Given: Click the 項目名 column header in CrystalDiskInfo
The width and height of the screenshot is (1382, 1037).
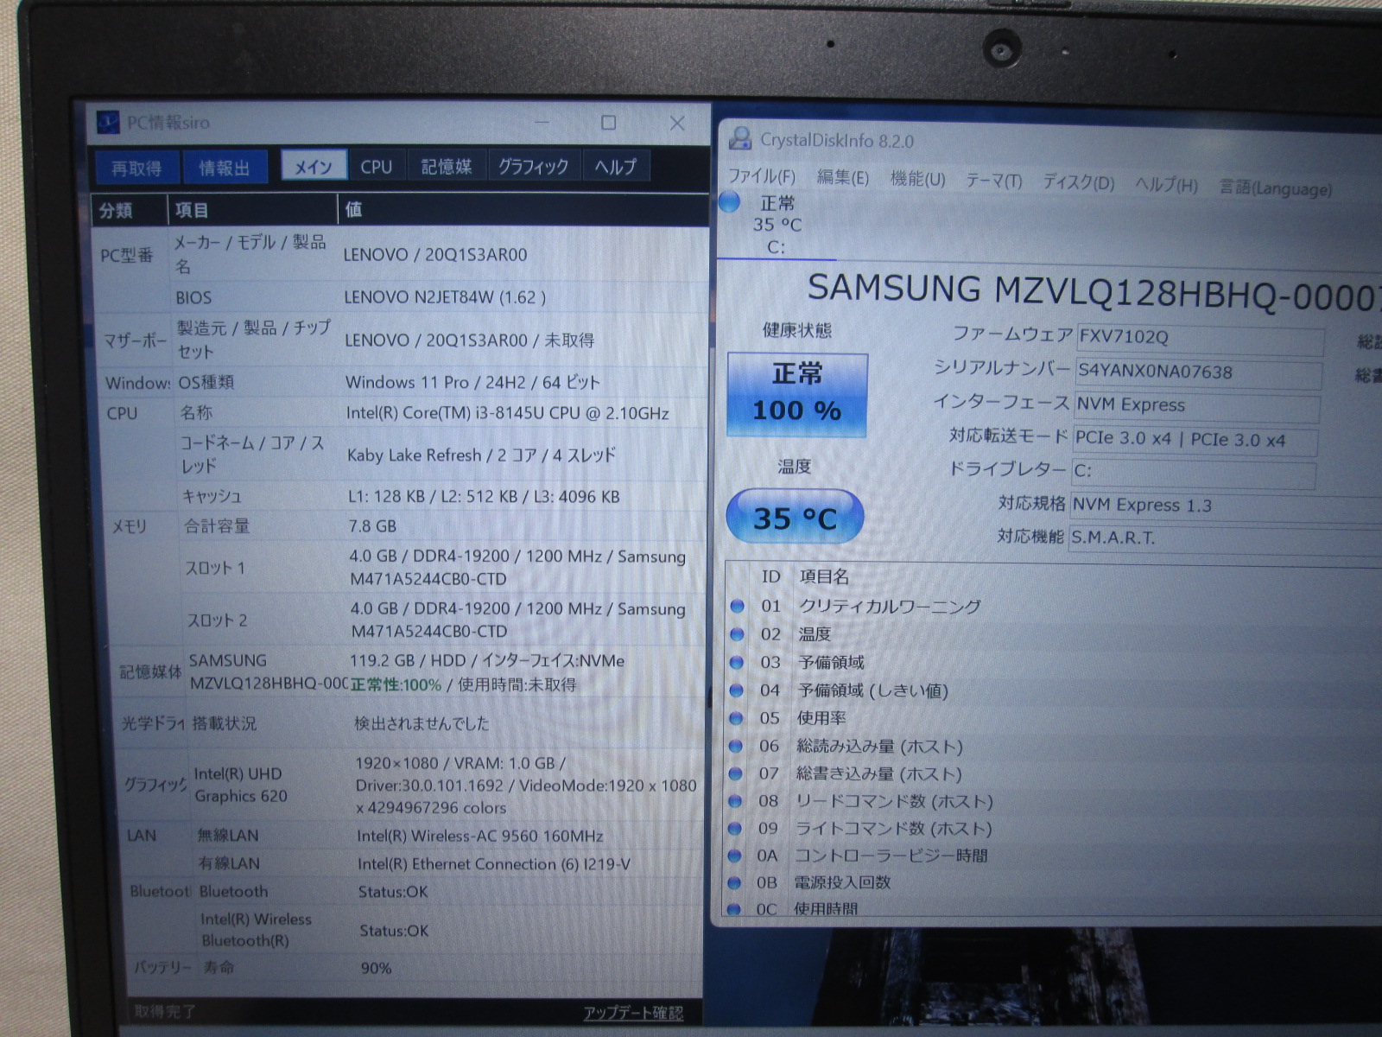Looking at the screenshot, I should point(824,576).
